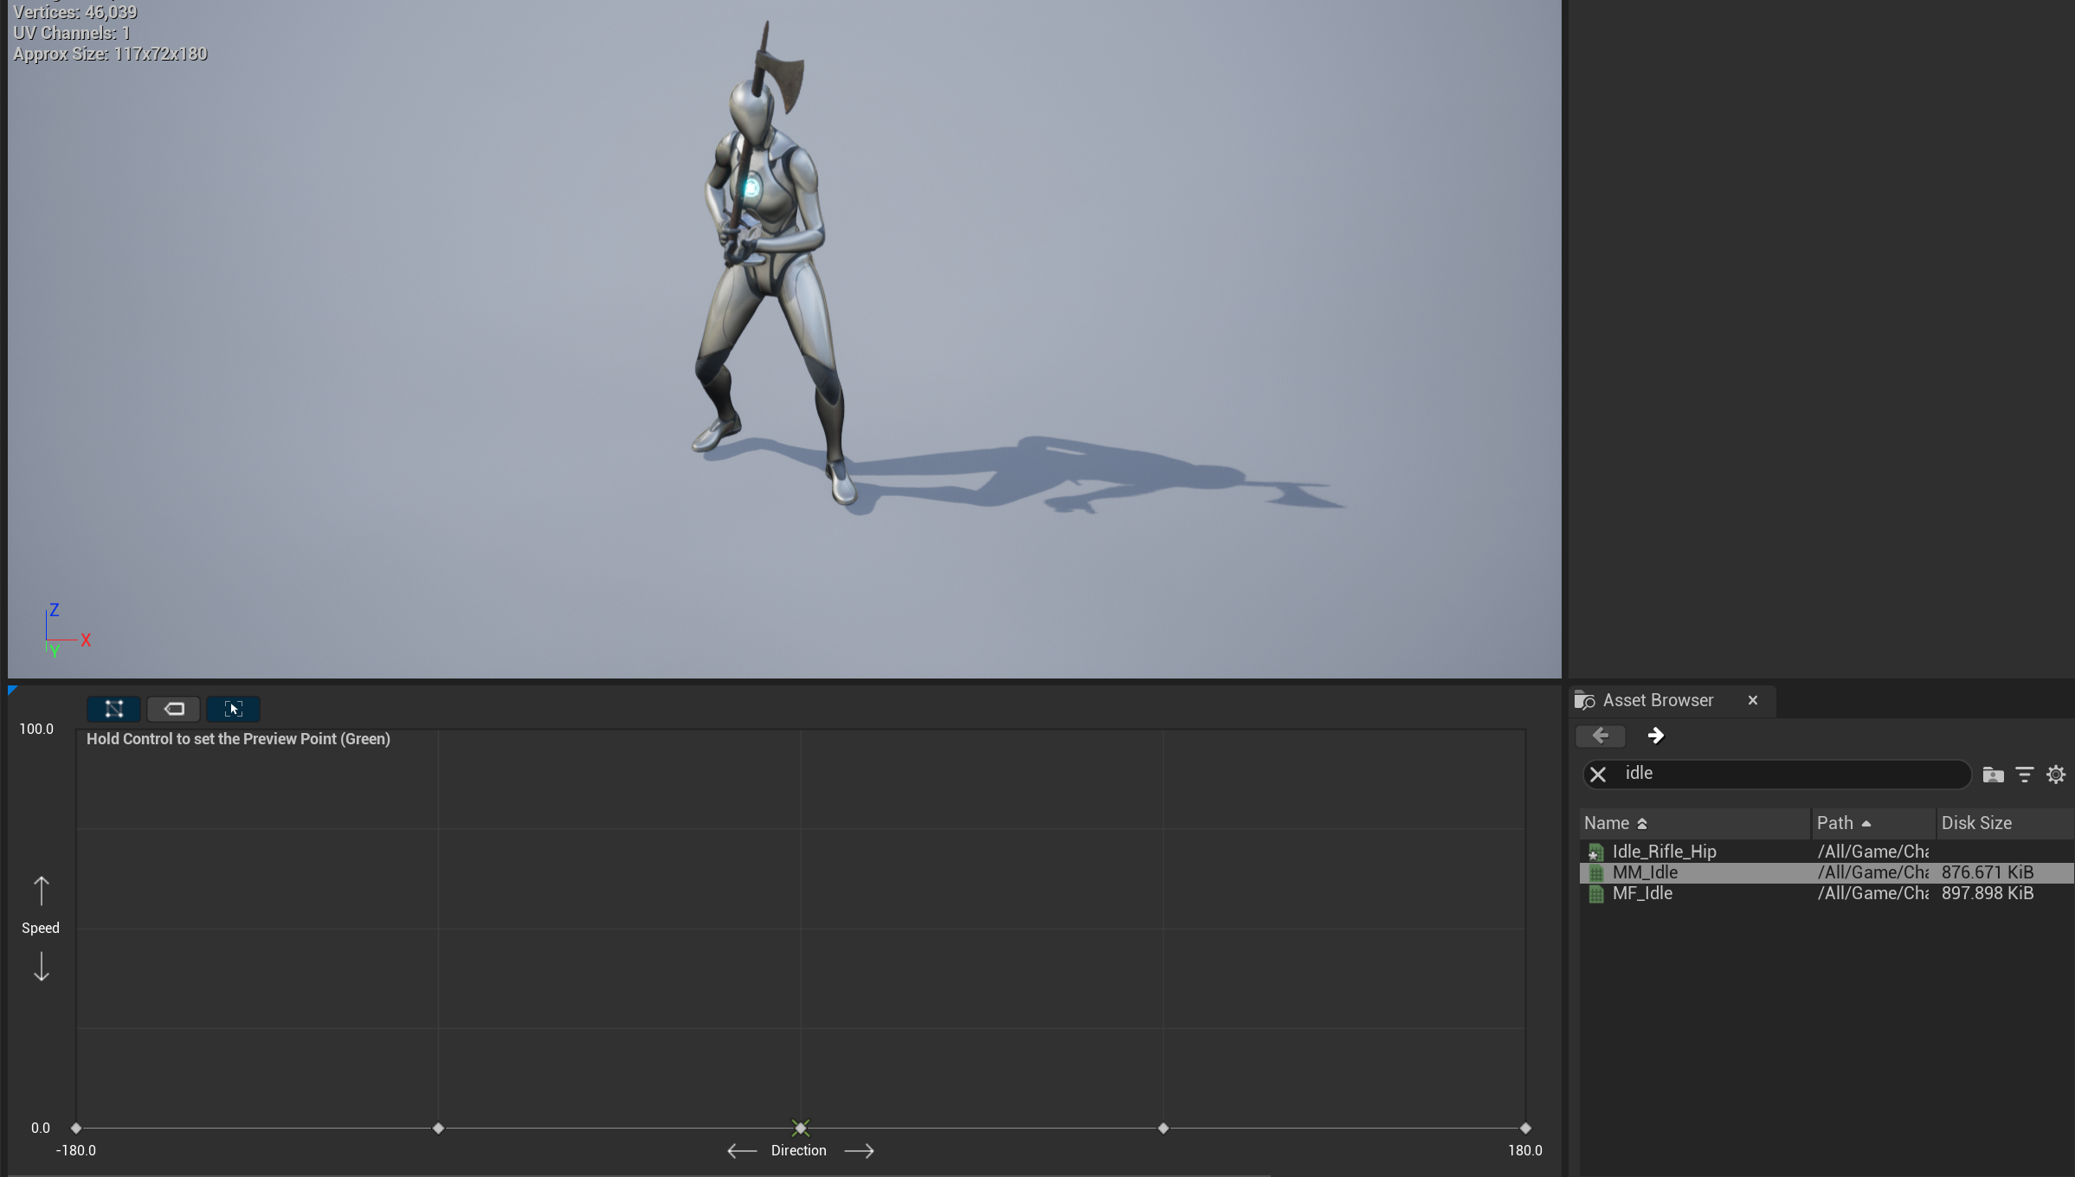Close the Asset Browser tab
Viewport: 2075px width, 1177px height.
pos(1753,700)
